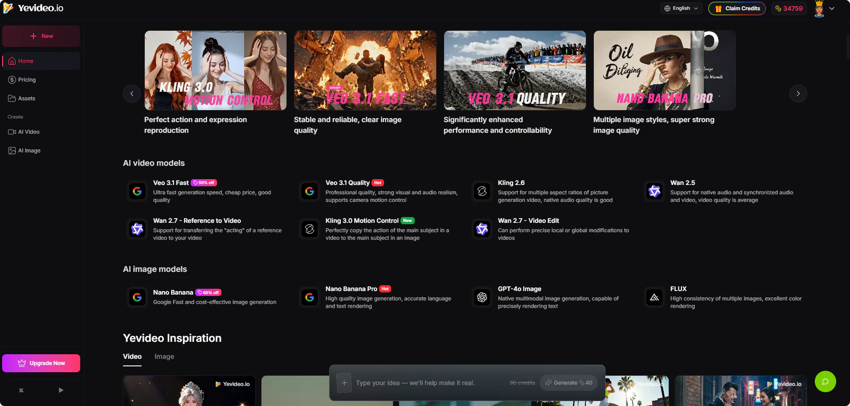Click the user avatar icon

click(x=819, y=8)
